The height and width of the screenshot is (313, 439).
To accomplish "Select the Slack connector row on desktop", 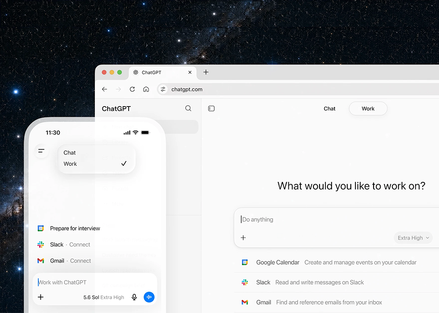I will point(337,282).
